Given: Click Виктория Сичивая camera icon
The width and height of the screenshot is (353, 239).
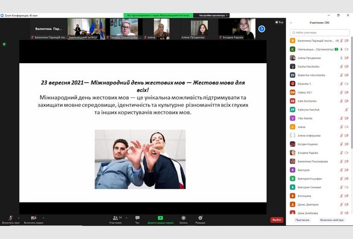Looking at the screenshot, I should click(x=347, y=187).
